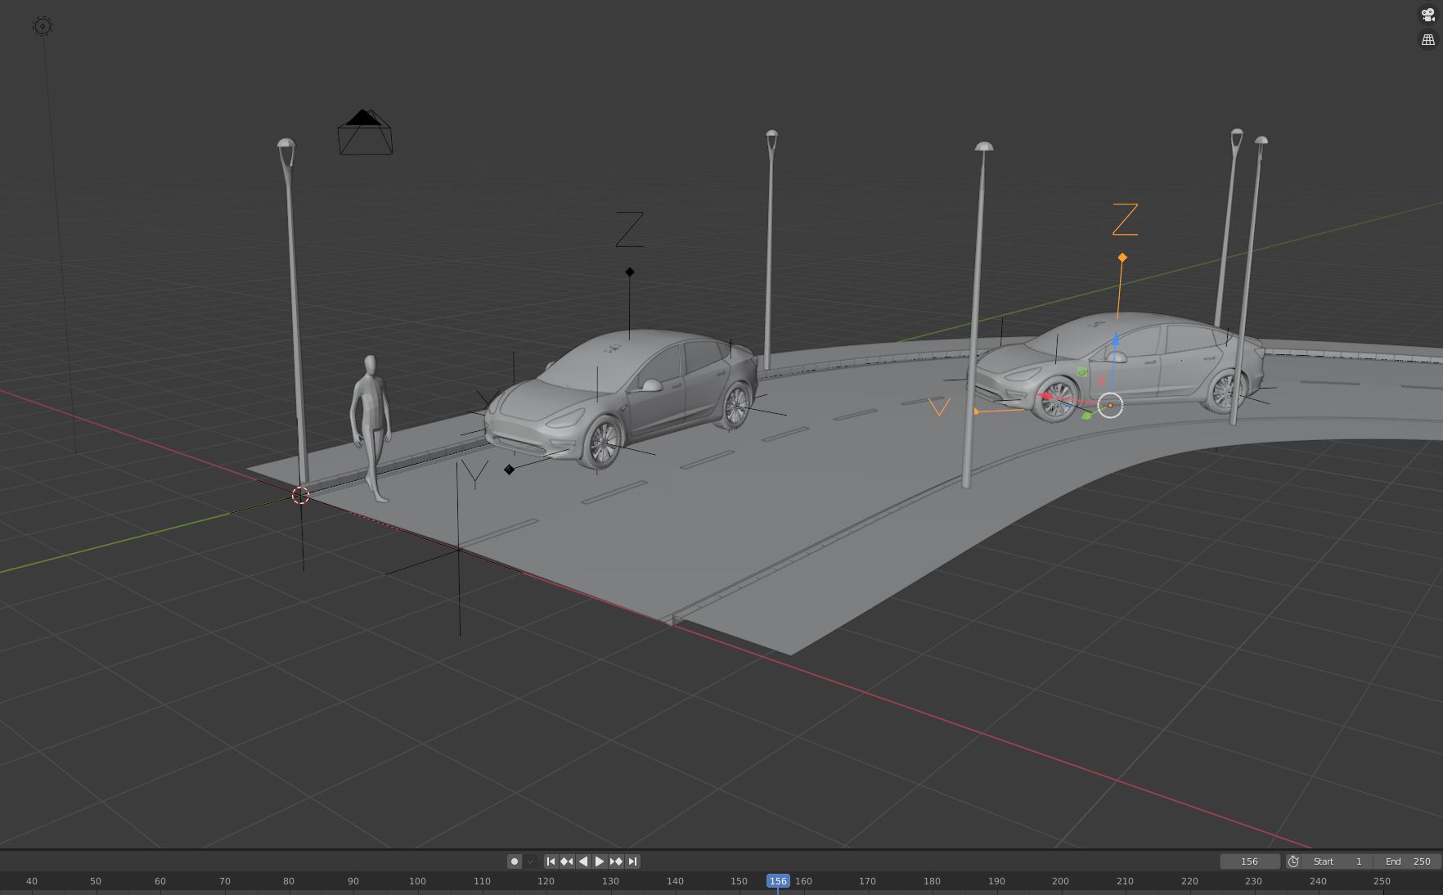
Task: Toggle camera view icon in viewport
Action: click(1428, 16)
